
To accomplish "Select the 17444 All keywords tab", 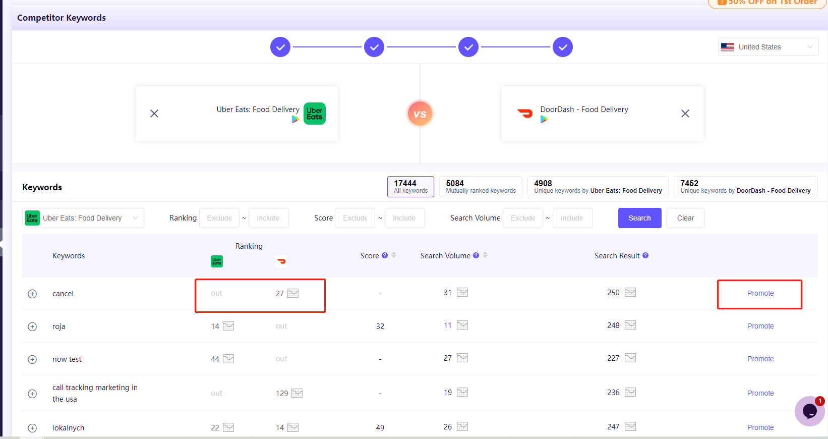I will (x=410, y=187).
